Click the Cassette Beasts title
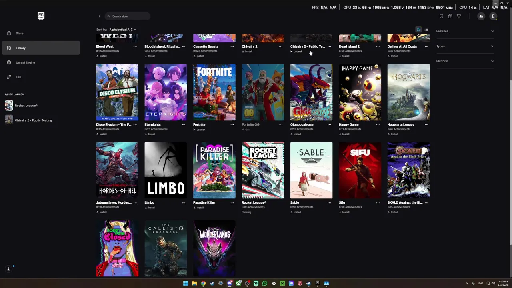 (206, 46)
